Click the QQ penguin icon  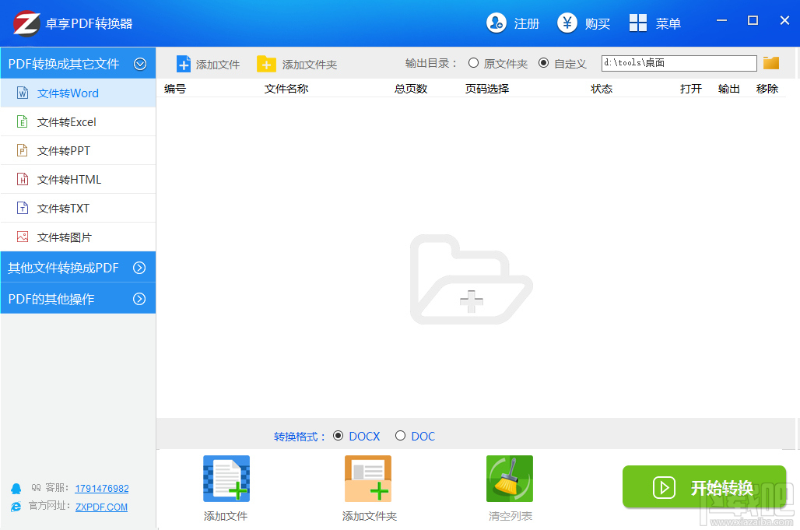click(16, 489)
